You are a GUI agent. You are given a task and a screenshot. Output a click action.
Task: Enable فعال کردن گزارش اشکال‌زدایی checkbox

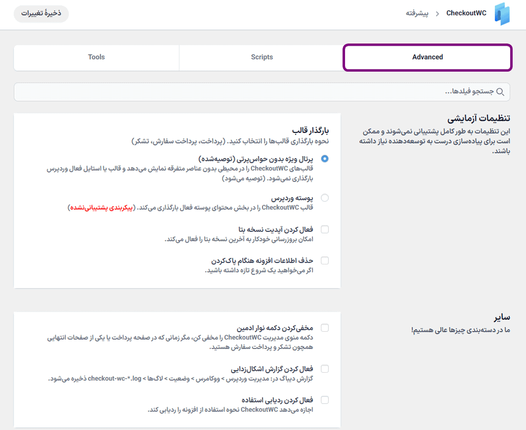(325, 368)
